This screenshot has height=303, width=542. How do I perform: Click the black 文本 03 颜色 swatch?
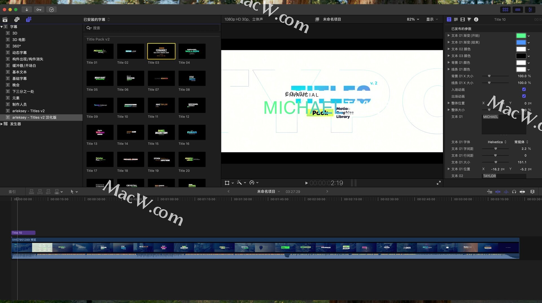[521, 56]
